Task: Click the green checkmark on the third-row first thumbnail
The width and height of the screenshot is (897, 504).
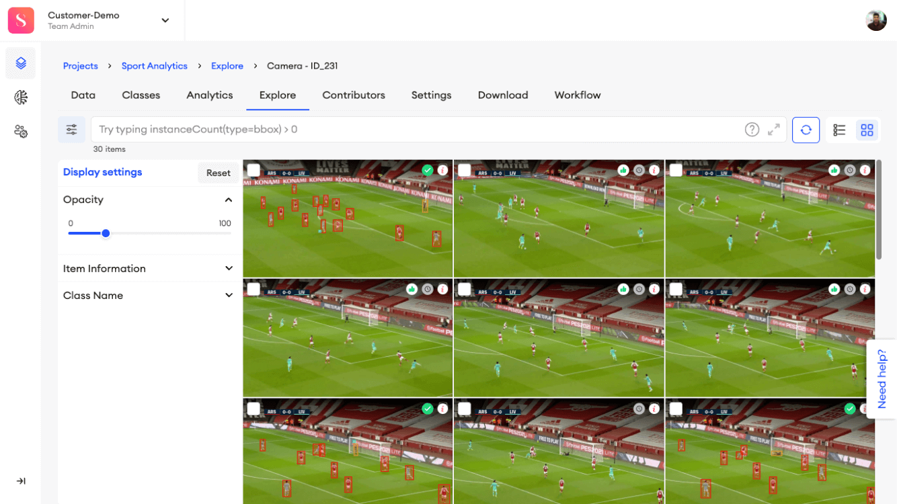Action: click(428, 409)
